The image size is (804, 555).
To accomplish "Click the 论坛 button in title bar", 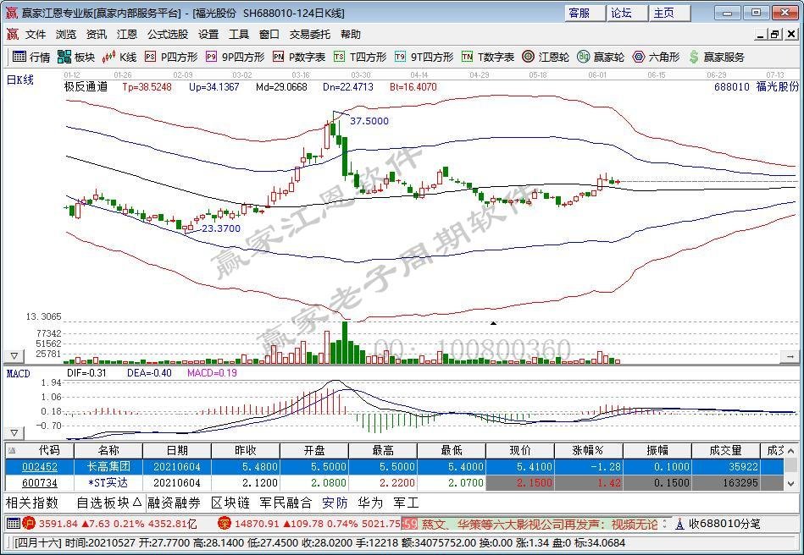I will click(x=627, y=13).
